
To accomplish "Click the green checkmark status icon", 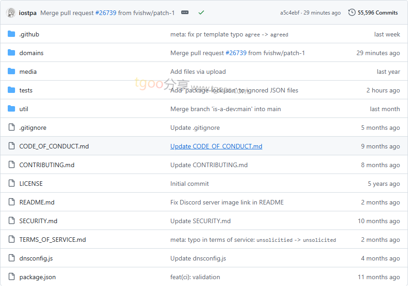I will tap(201, 13).
